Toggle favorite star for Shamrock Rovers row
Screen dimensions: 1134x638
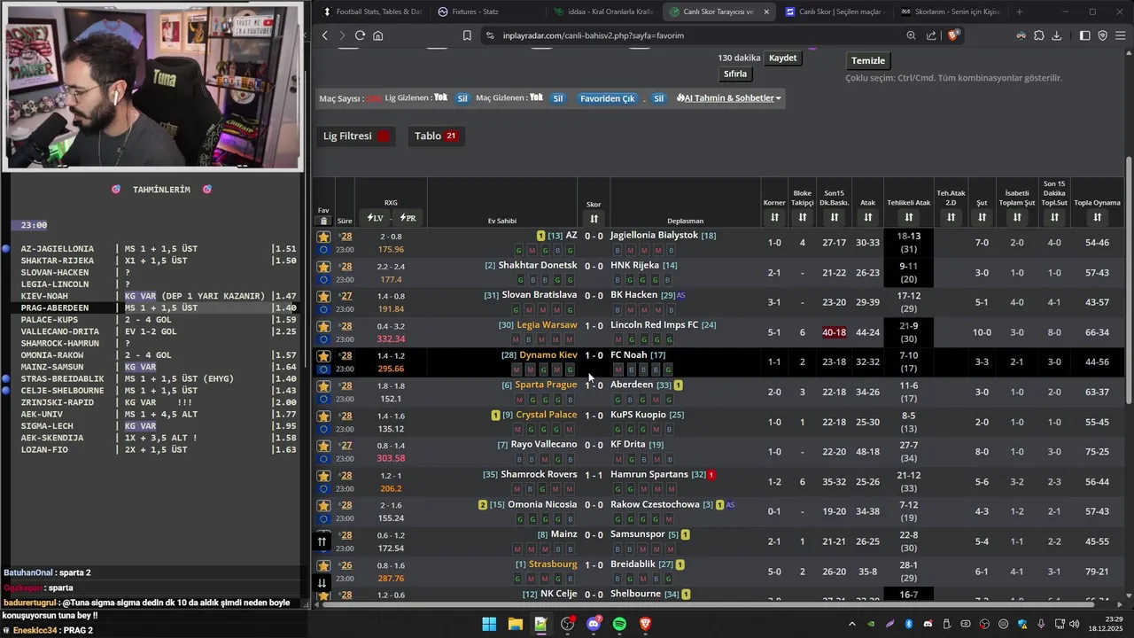323,476
